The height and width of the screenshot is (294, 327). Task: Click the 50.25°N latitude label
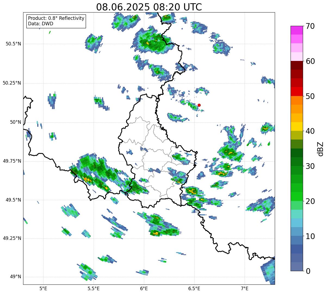pos(12,83)
